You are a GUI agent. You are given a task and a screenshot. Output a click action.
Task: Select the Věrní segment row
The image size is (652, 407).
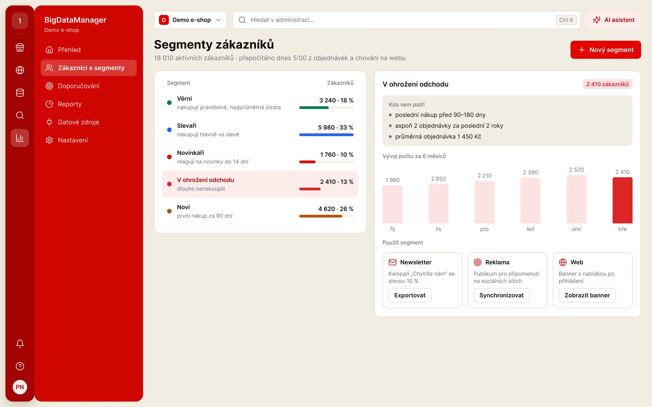(x=260, y=103)
